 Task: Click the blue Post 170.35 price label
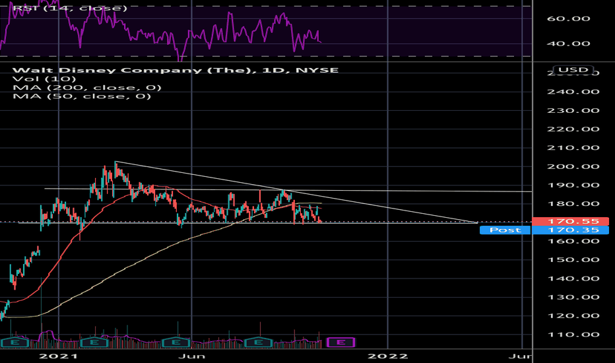(x=544, y=230)
